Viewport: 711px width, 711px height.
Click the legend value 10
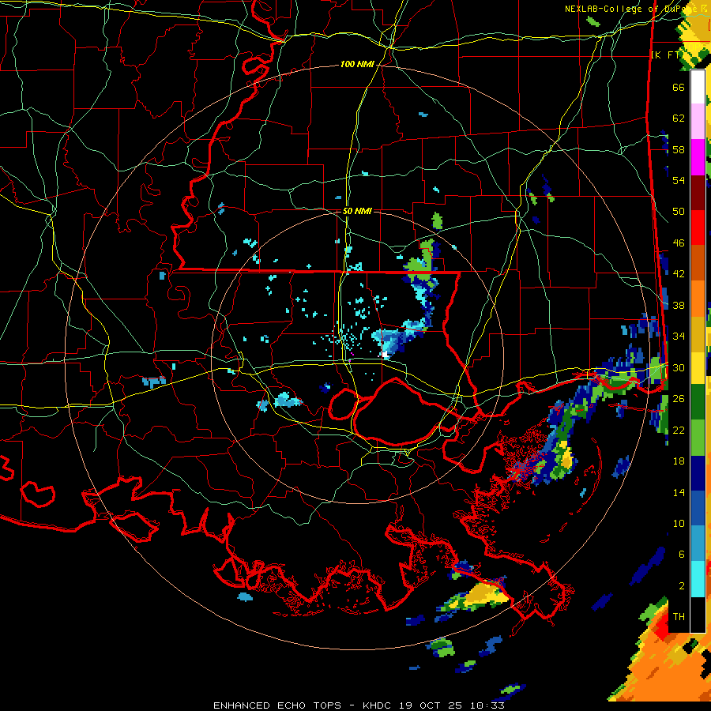click(x=679, y=524)
